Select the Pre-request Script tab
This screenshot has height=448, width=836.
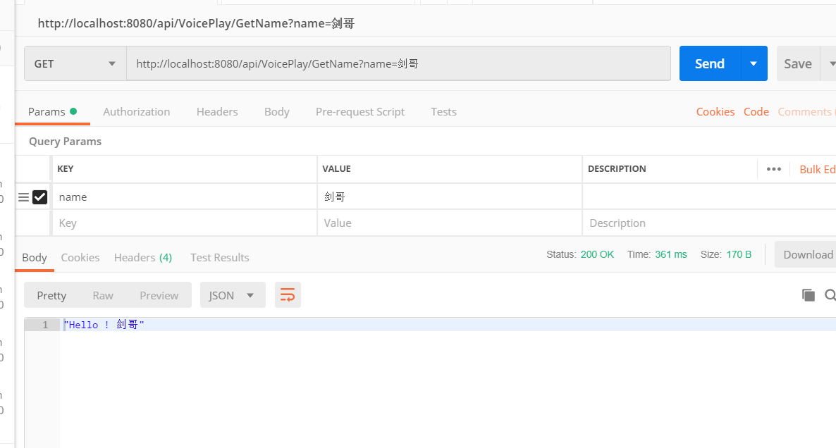tap(359, 111)
